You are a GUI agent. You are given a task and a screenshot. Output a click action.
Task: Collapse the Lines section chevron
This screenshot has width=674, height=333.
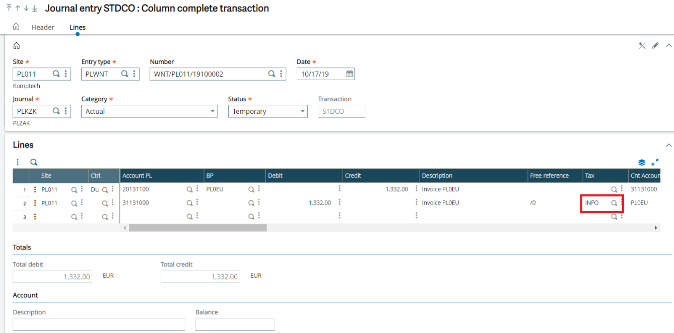pos(669,145)
